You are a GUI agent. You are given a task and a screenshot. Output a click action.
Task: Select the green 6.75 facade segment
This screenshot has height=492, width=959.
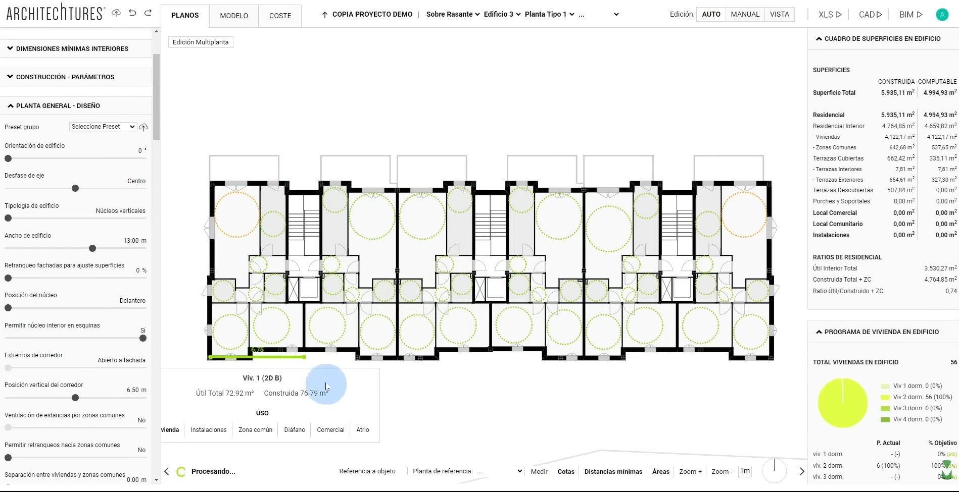tap(257, 357)
